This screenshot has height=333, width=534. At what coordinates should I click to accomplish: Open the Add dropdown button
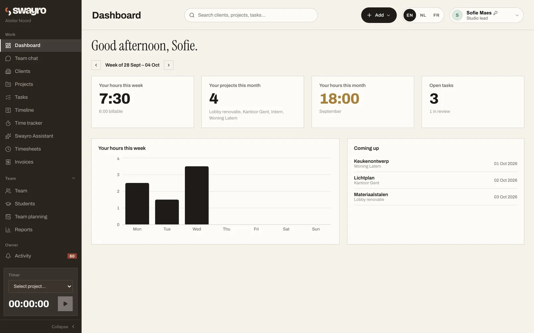point(379,15)
